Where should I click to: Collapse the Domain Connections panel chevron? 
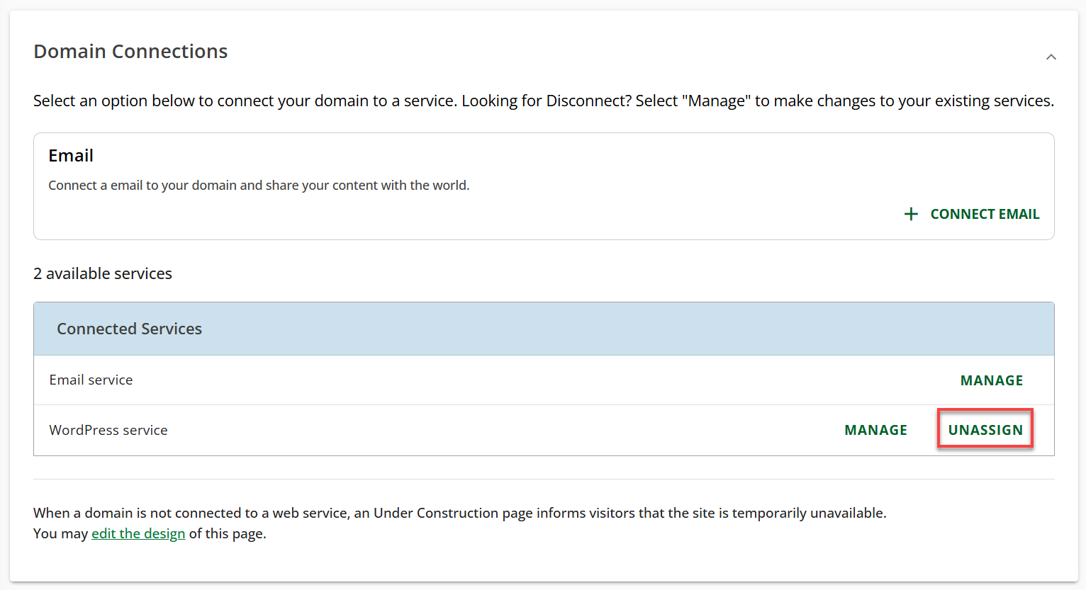[1051, 57]
